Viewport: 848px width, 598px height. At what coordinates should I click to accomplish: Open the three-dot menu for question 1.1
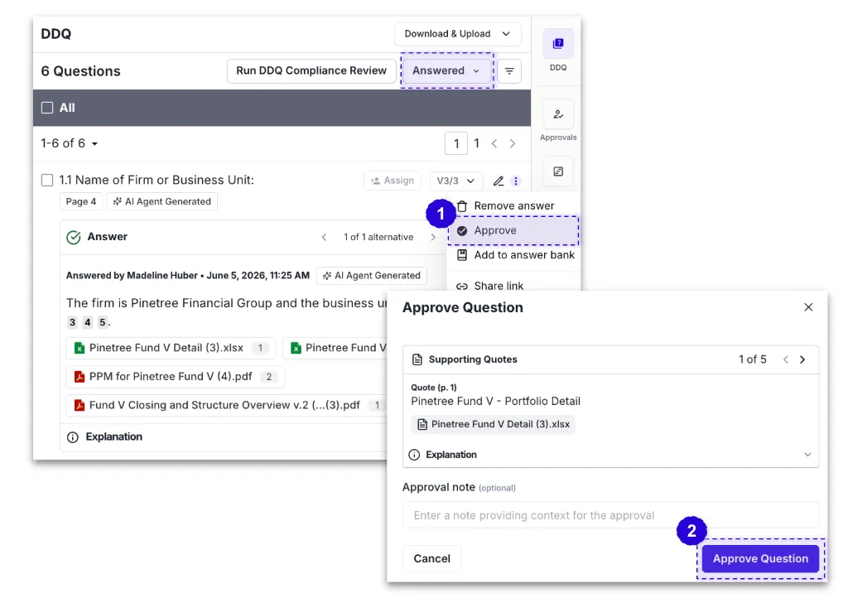click(x=516, y=181)
